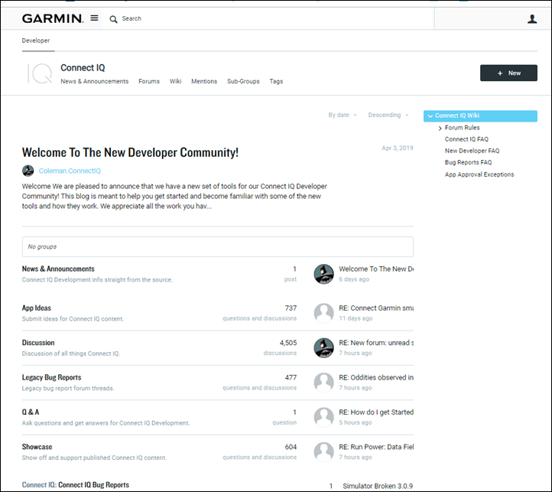Open the Discussion forum

pyautogui.click(x=38, y=343)
